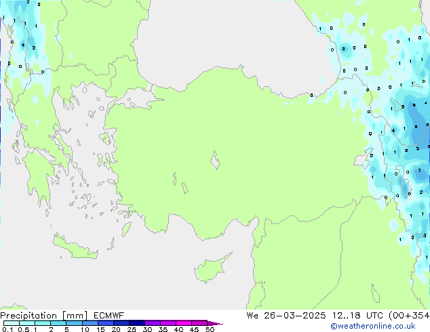Click the 30–35 mm purple swatch
430x332 pixels.
[x=152, y=323]
